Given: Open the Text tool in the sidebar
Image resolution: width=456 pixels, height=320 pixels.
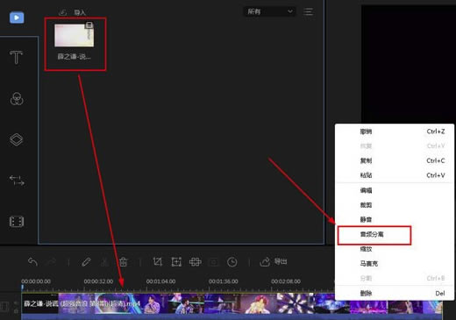Looking at the screenshot, I should (16, 57).
